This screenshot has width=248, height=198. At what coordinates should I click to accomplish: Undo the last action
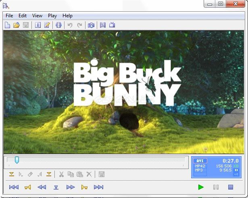coord(70,25)
